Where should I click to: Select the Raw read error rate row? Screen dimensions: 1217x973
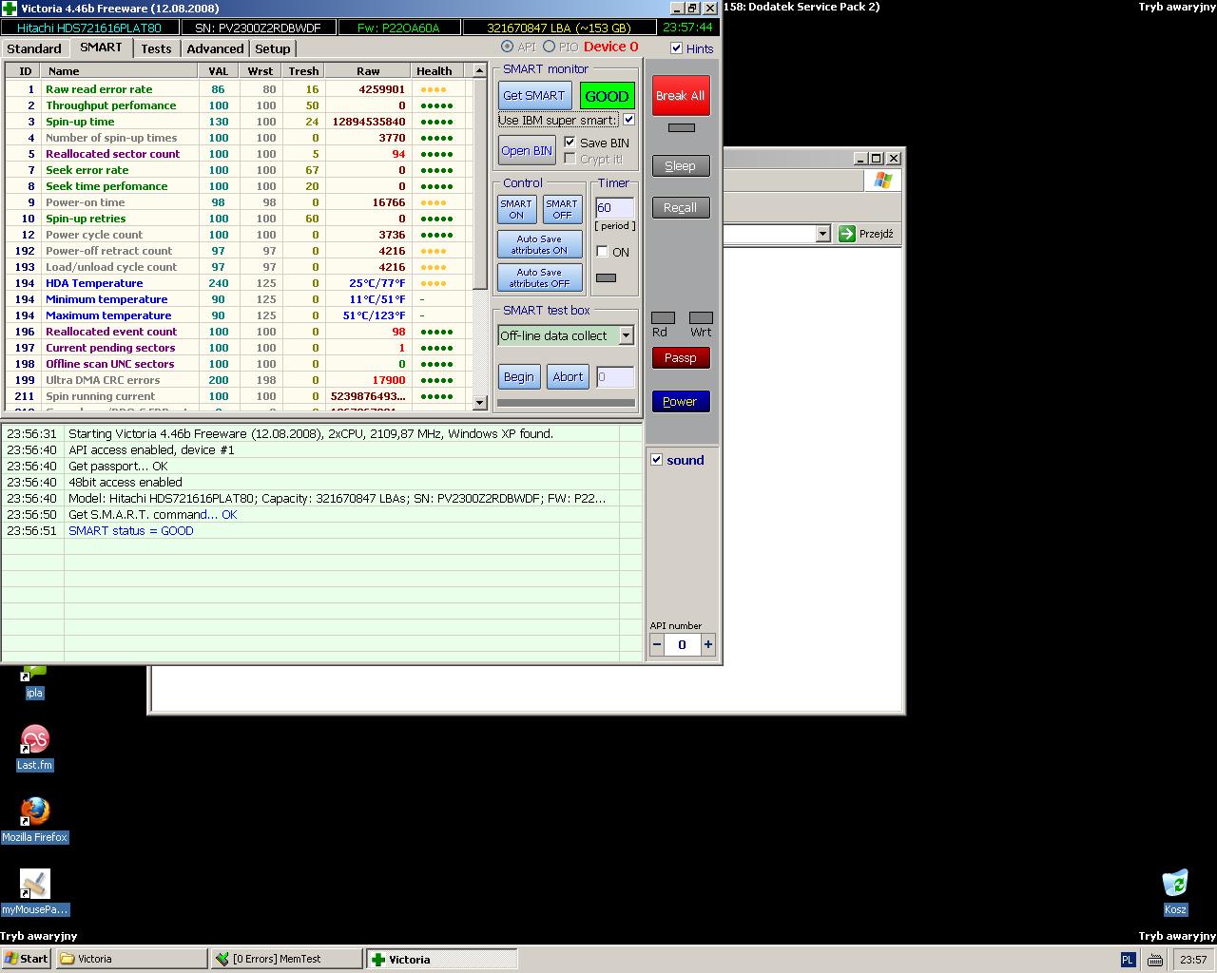coord(238,89)
